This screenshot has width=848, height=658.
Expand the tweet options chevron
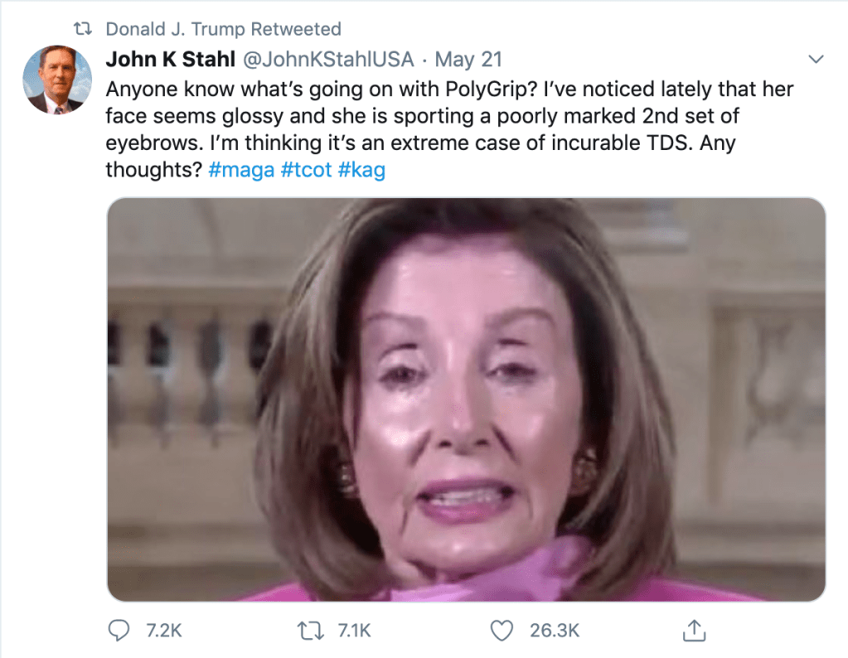tap(816, 60)
